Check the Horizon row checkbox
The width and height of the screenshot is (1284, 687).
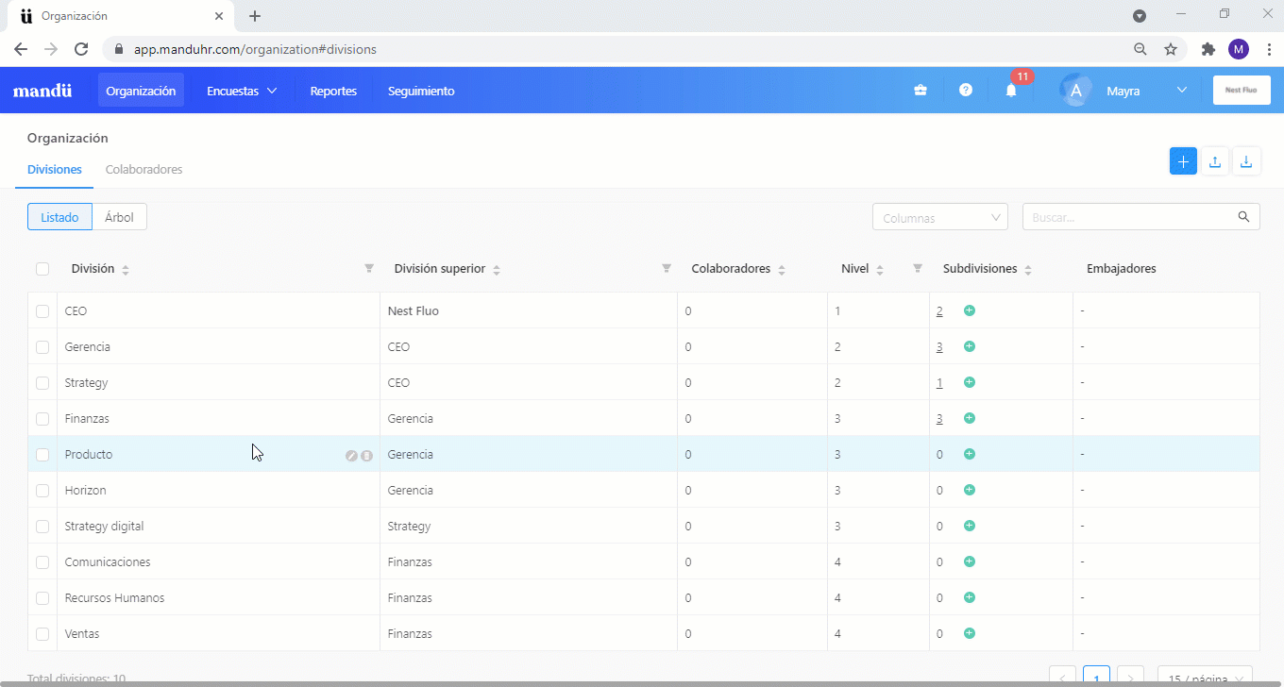tap(42, 491)
